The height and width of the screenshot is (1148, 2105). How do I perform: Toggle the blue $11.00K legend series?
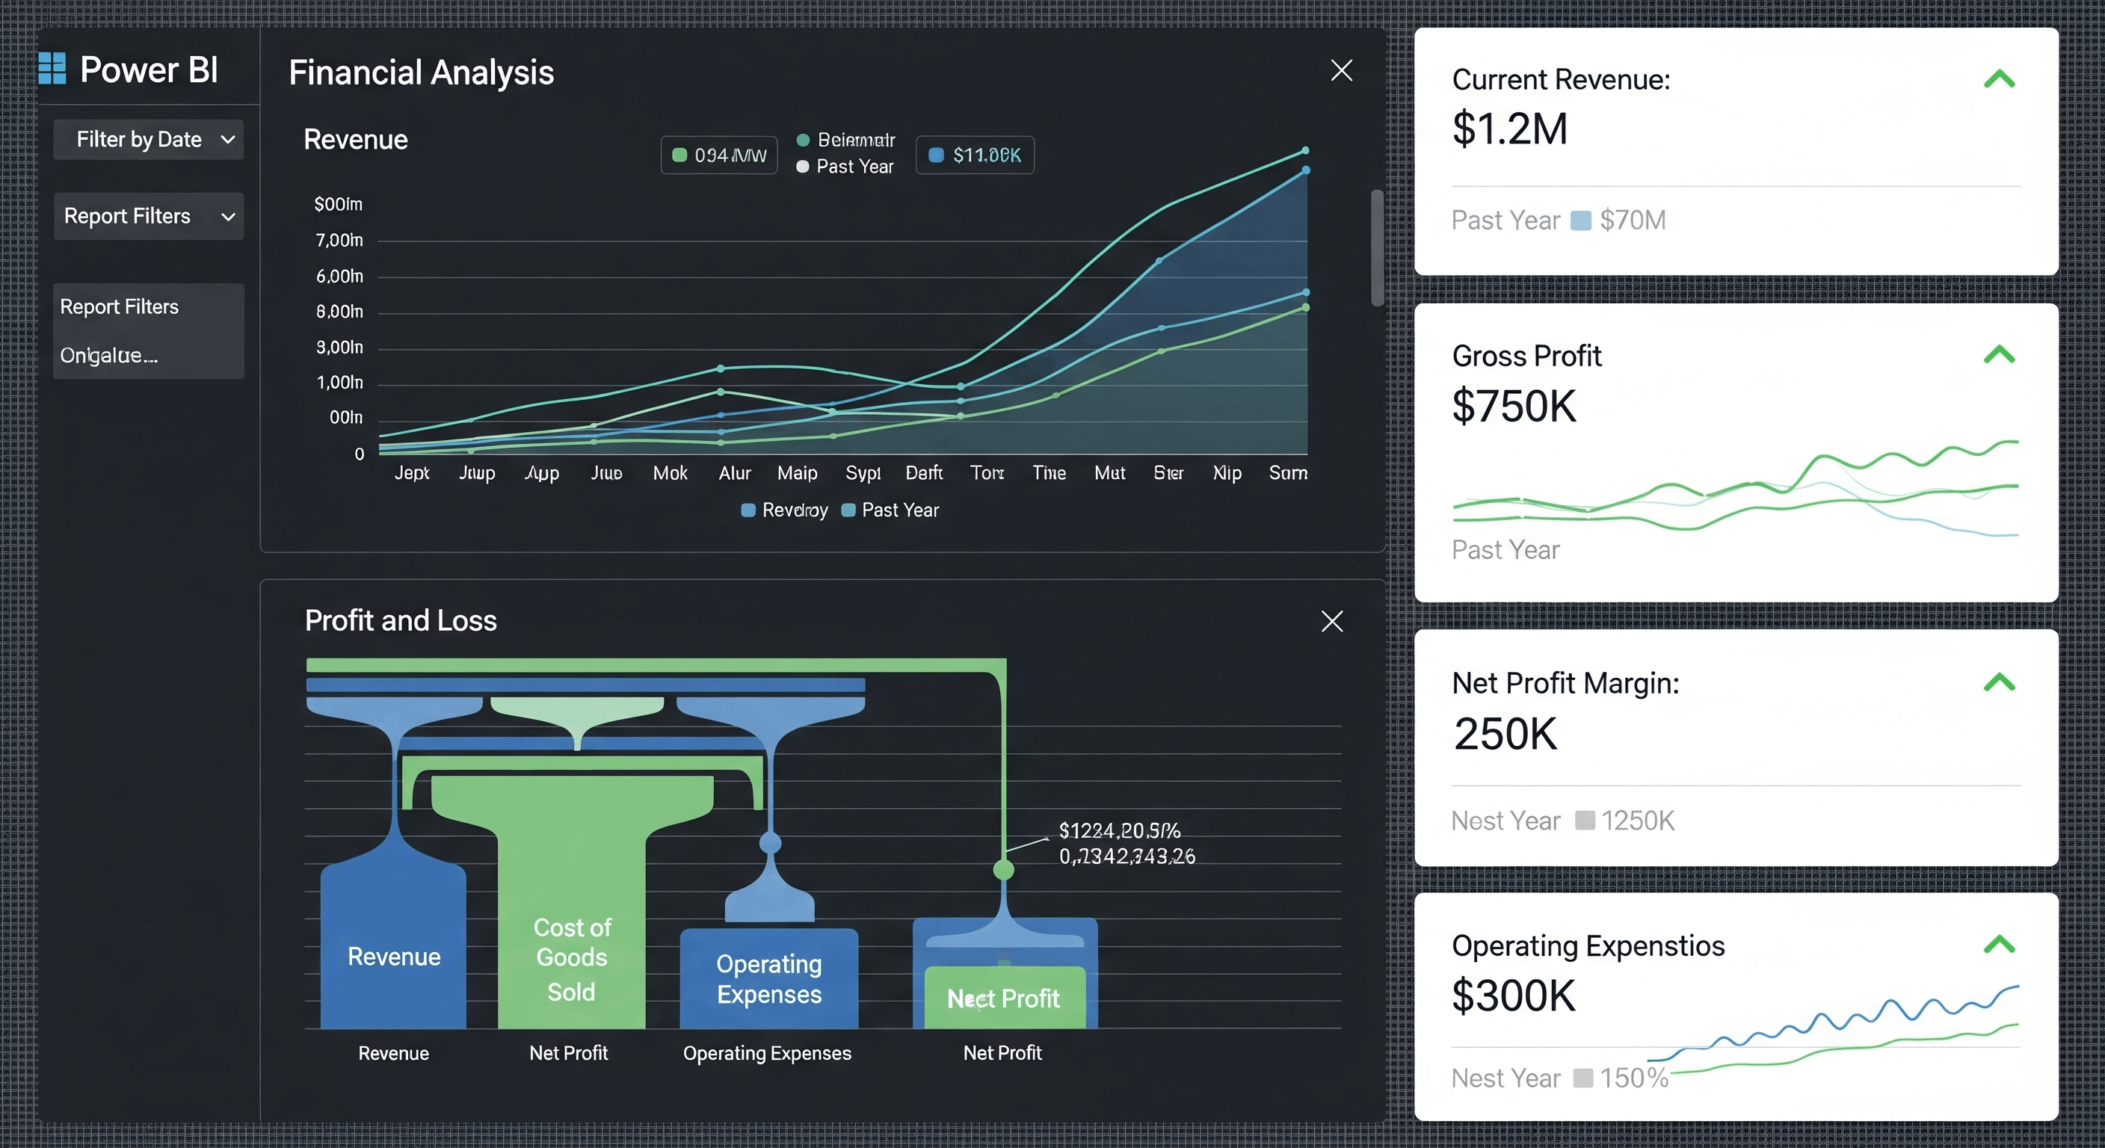click(x=975, y=155)
